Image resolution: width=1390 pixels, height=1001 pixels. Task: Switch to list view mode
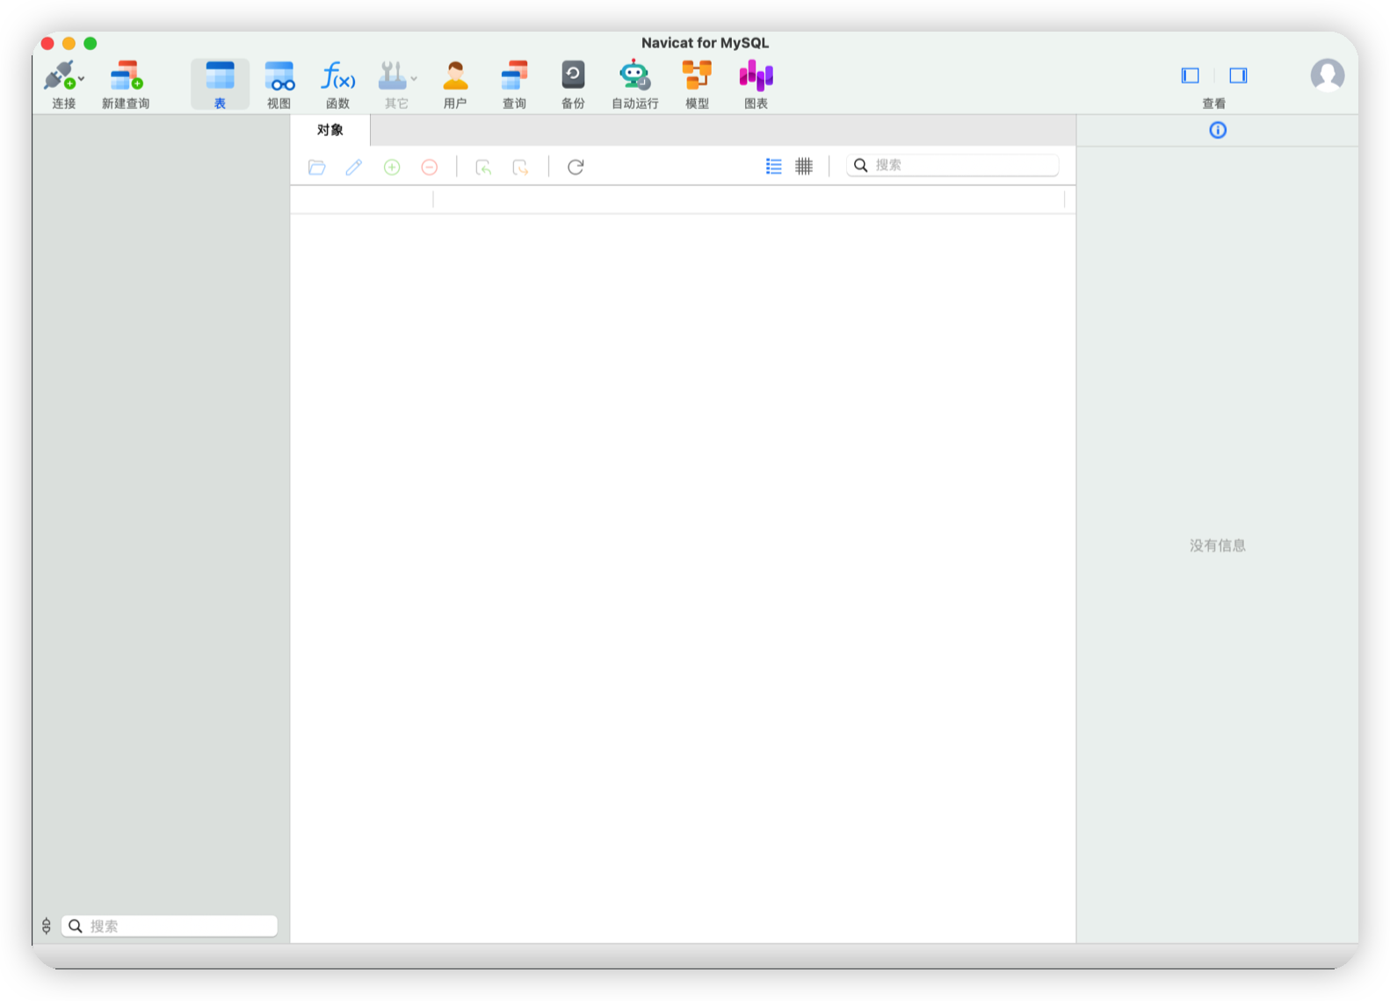coord(773,166)
